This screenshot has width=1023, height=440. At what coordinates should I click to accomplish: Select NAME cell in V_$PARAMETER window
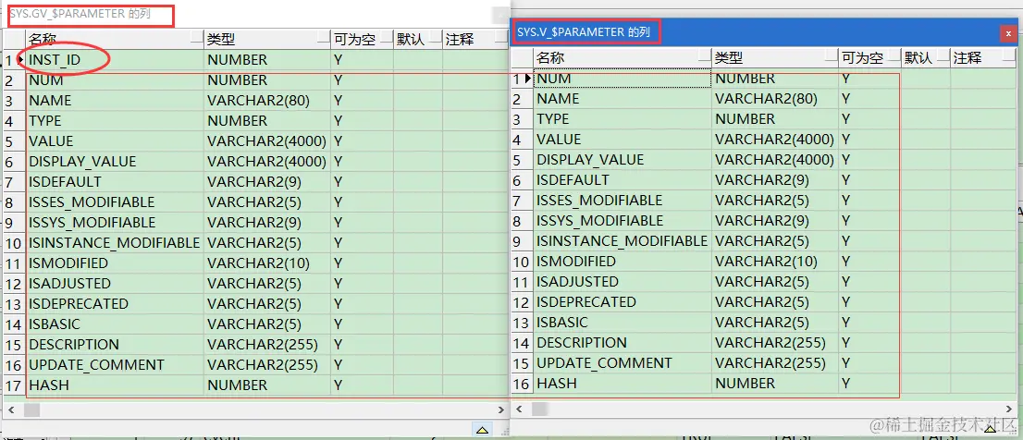622,98
